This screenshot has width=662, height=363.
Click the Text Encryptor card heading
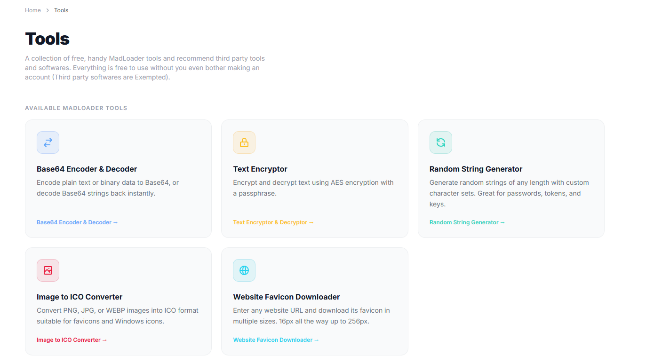pos(260,168)
